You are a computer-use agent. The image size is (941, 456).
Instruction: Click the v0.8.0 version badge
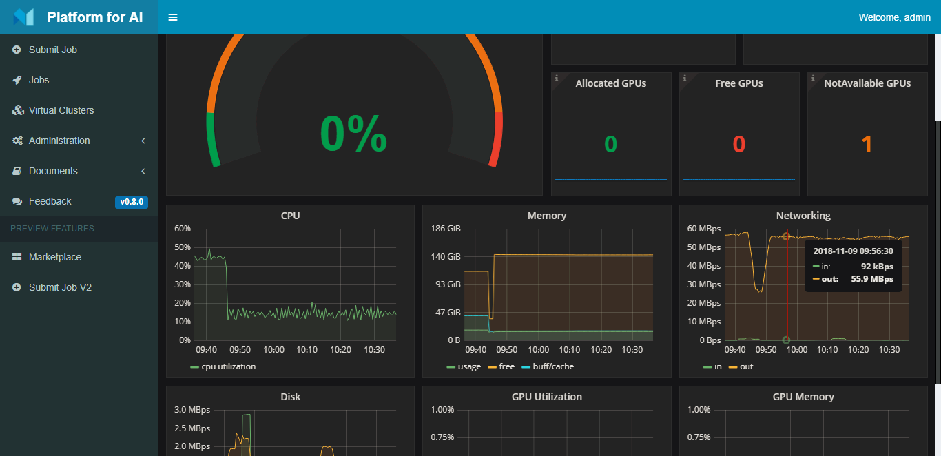pos(132,202)
